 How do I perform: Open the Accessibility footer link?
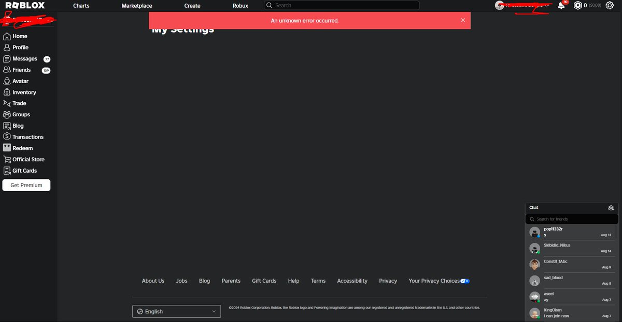(x=352, y=281)
